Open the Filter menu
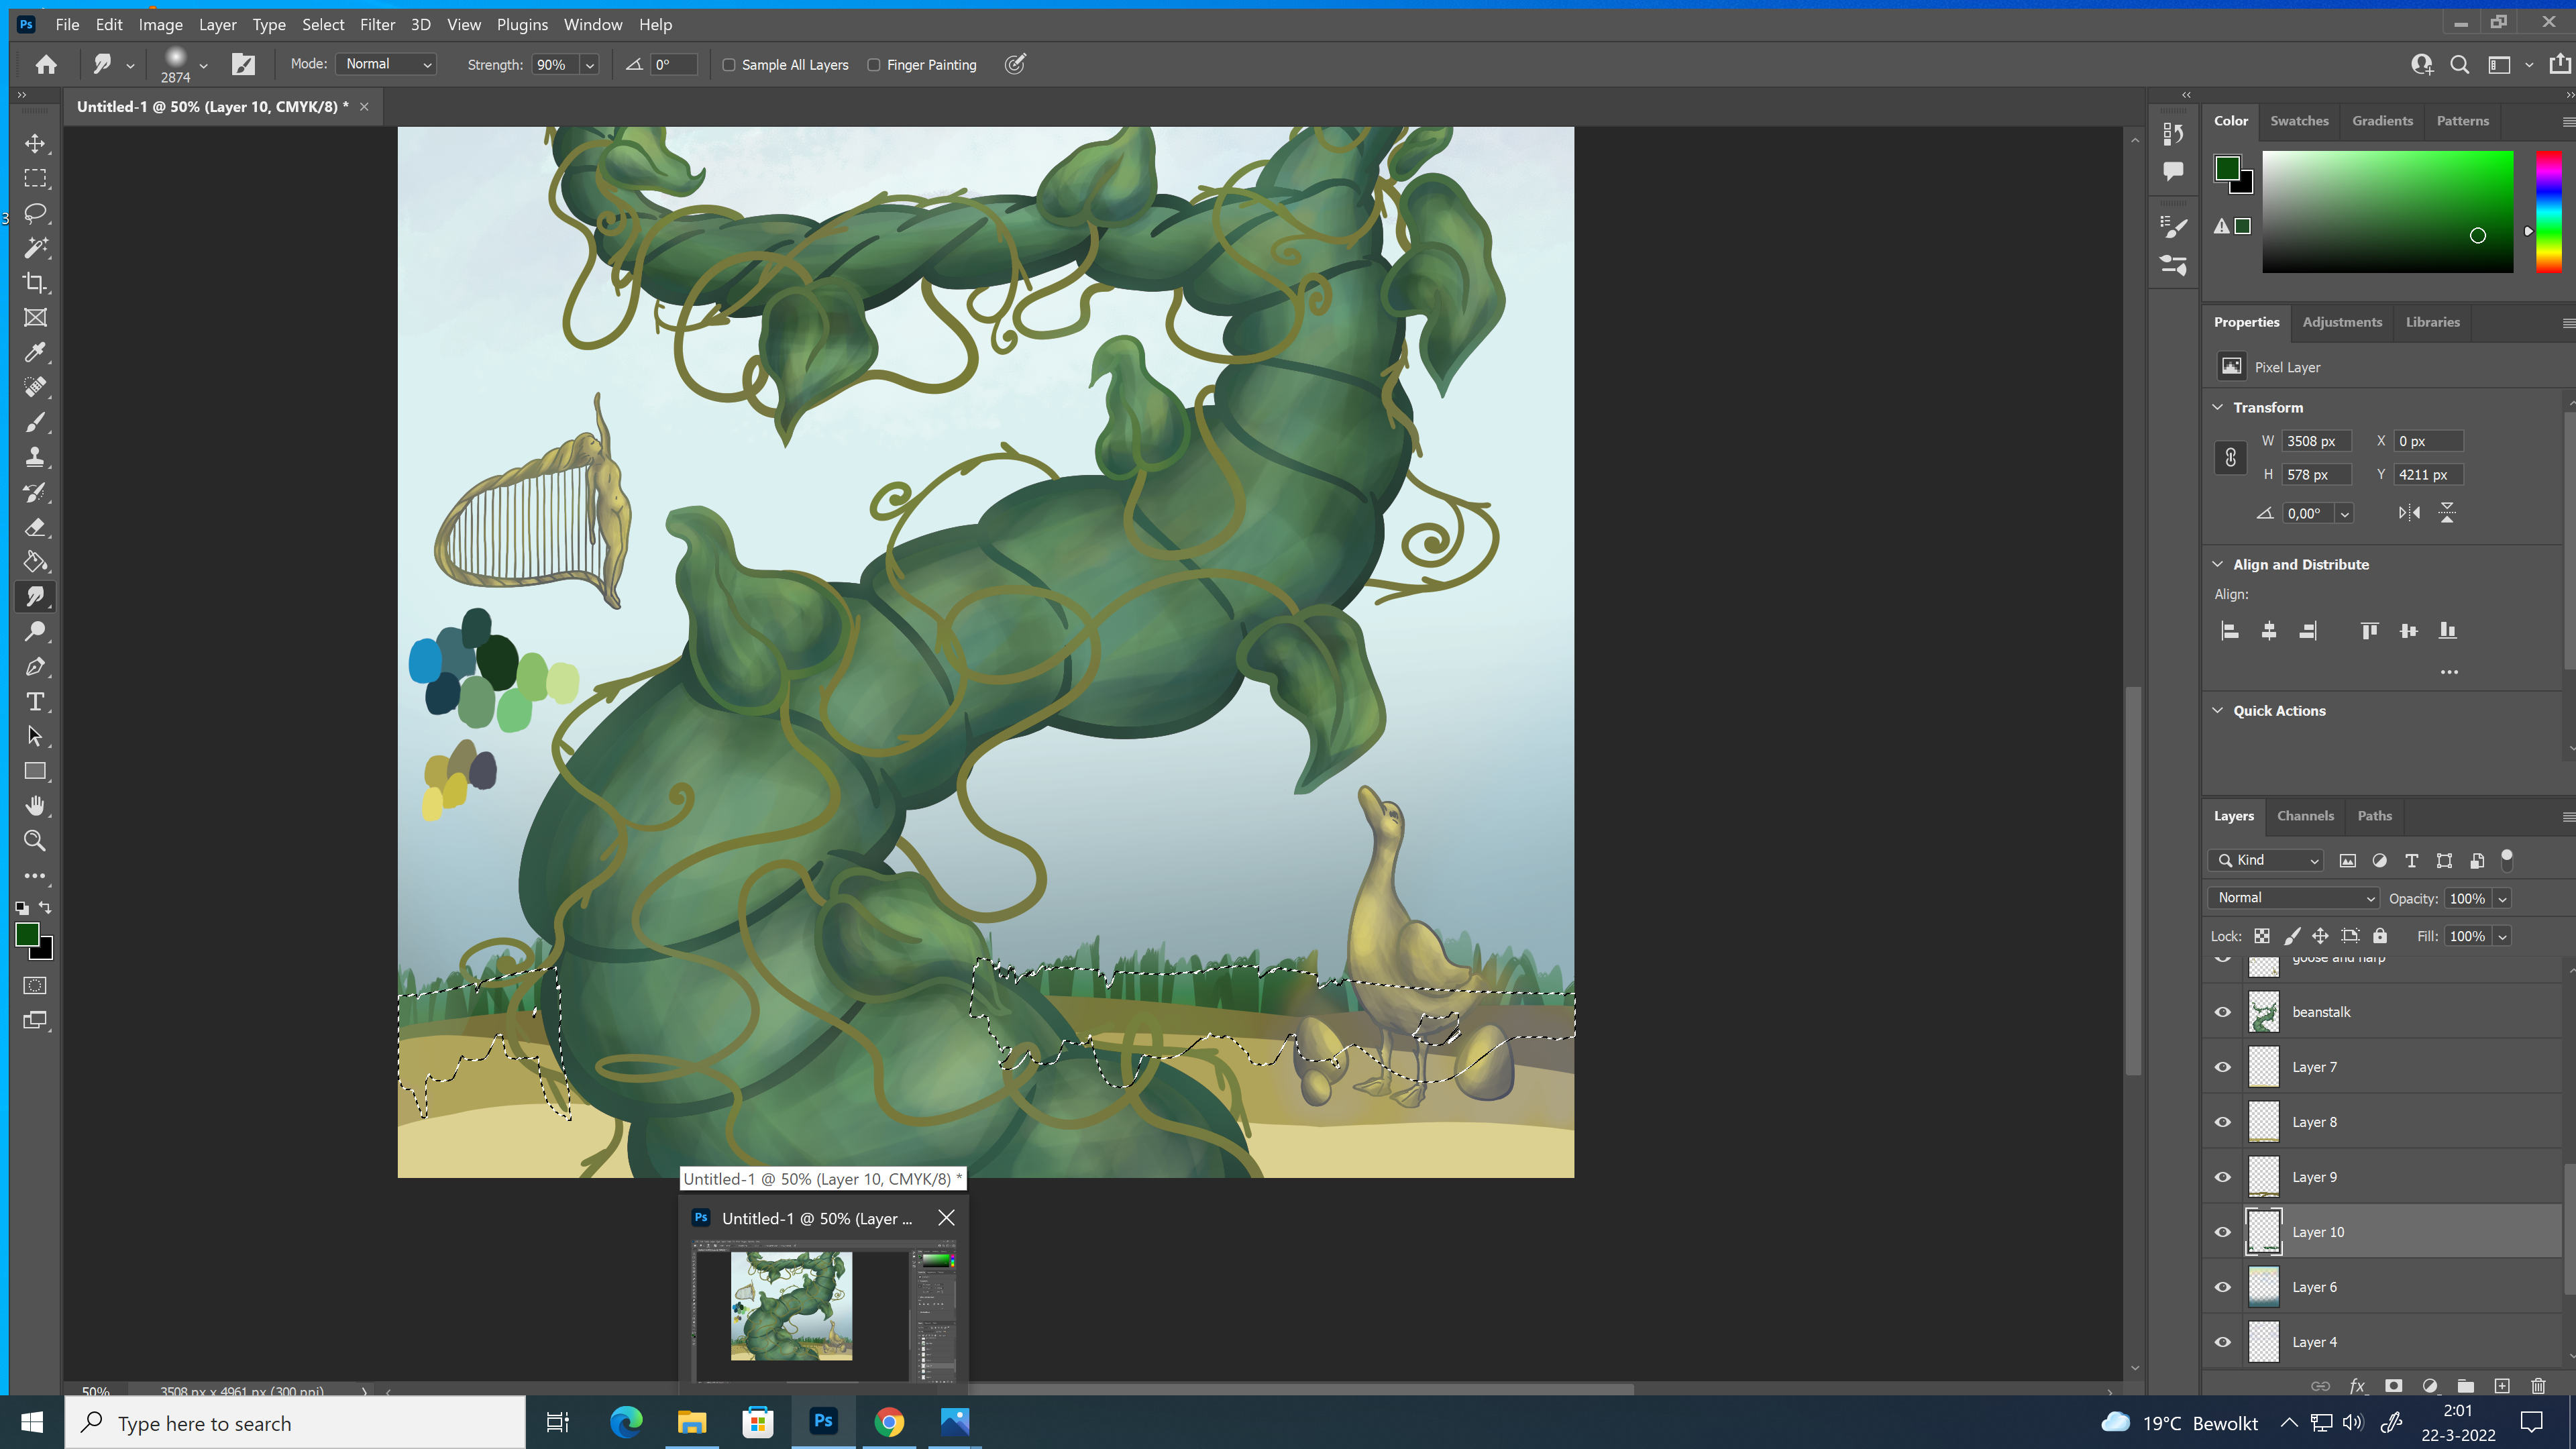The width and height of the screenshot is (2576, 1449). point(377,24)
